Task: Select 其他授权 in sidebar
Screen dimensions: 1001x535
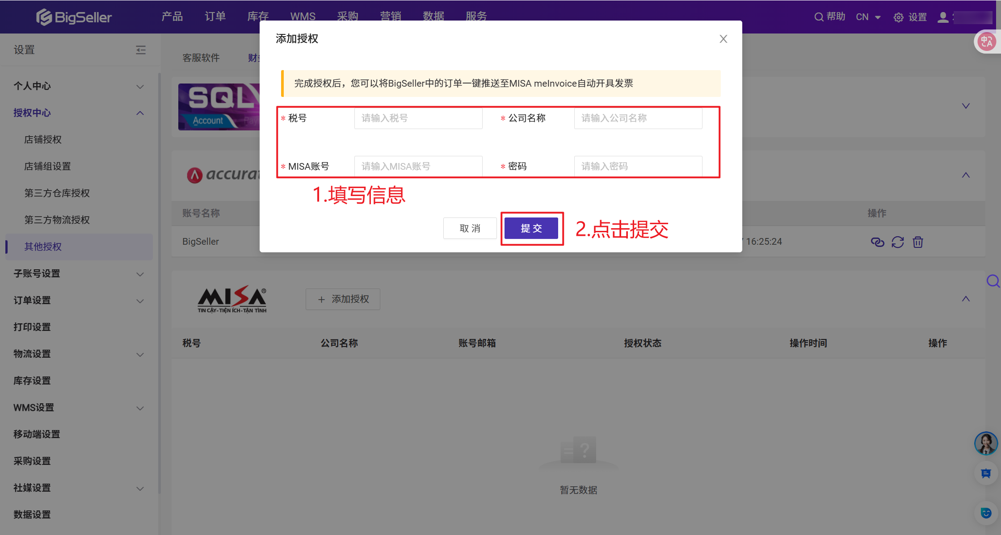Action: click(79, 247)
